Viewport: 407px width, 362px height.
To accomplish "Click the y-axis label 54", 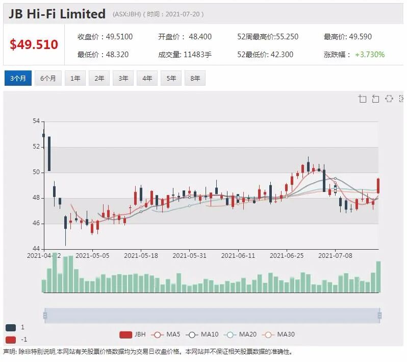I will tap(36, 121).
